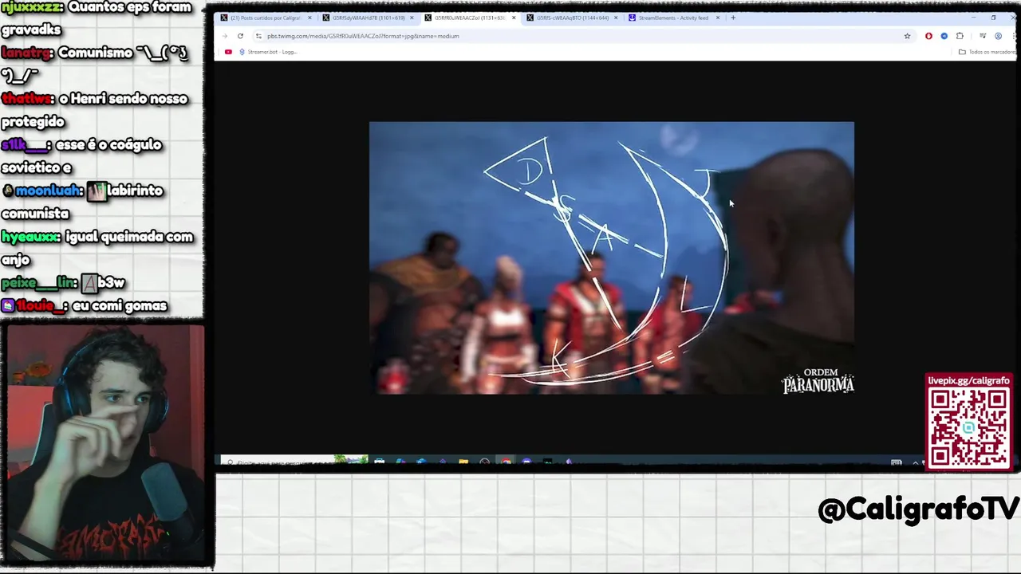Switch to the G5RfS-cWEAAqBTO image tab
This screenshot has height=574, width=1021.
click(x=572, y=18)
